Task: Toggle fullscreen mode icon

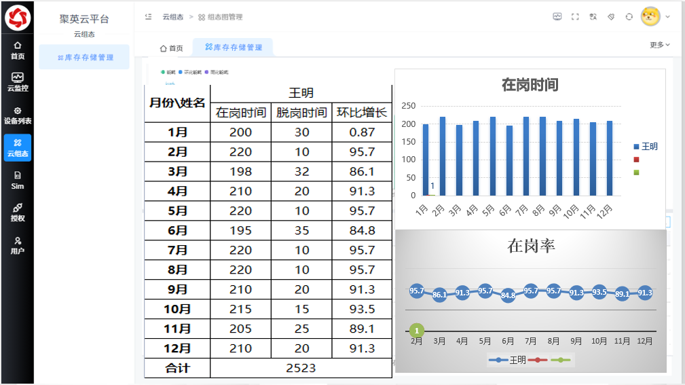Action: [575, 16]
